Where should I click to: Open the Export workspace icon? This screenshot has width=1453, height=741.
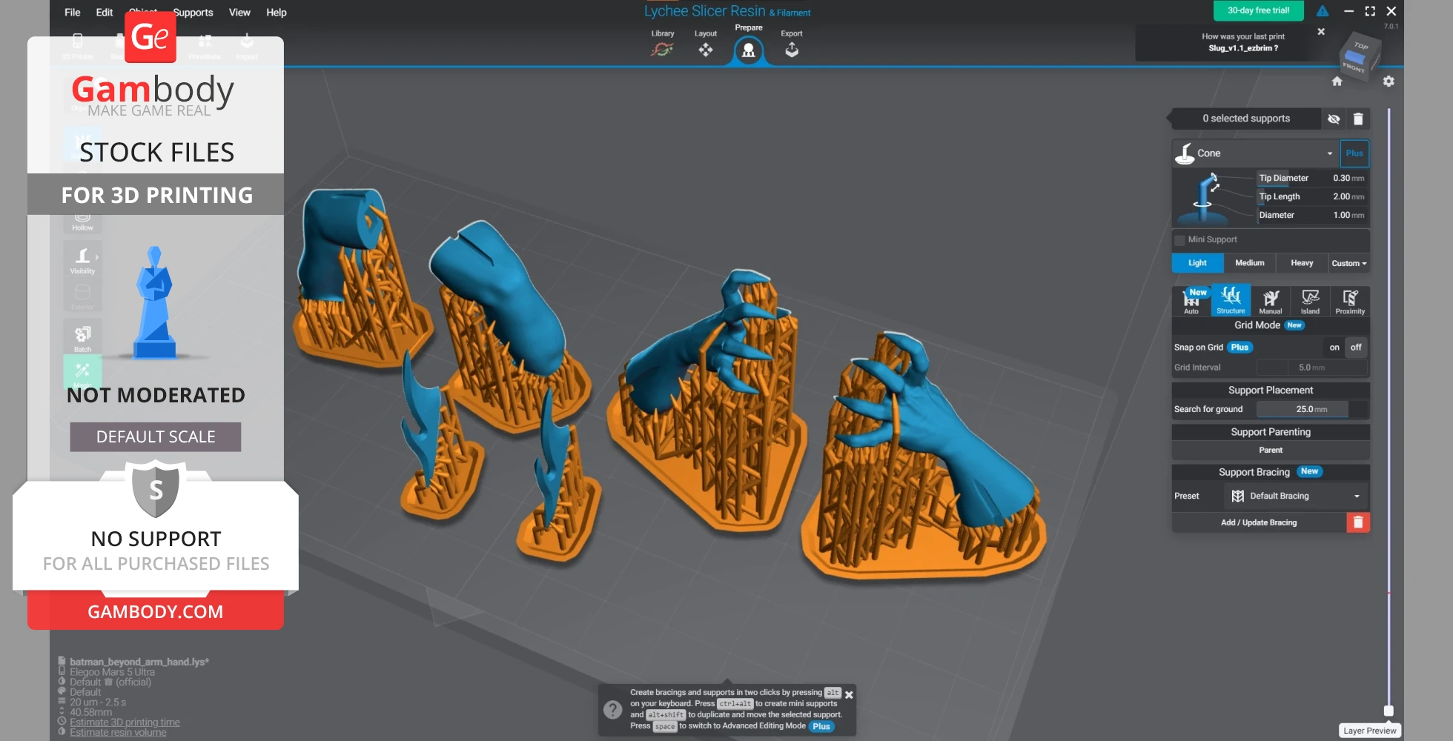pyautogui.click(x=791, y=49)
